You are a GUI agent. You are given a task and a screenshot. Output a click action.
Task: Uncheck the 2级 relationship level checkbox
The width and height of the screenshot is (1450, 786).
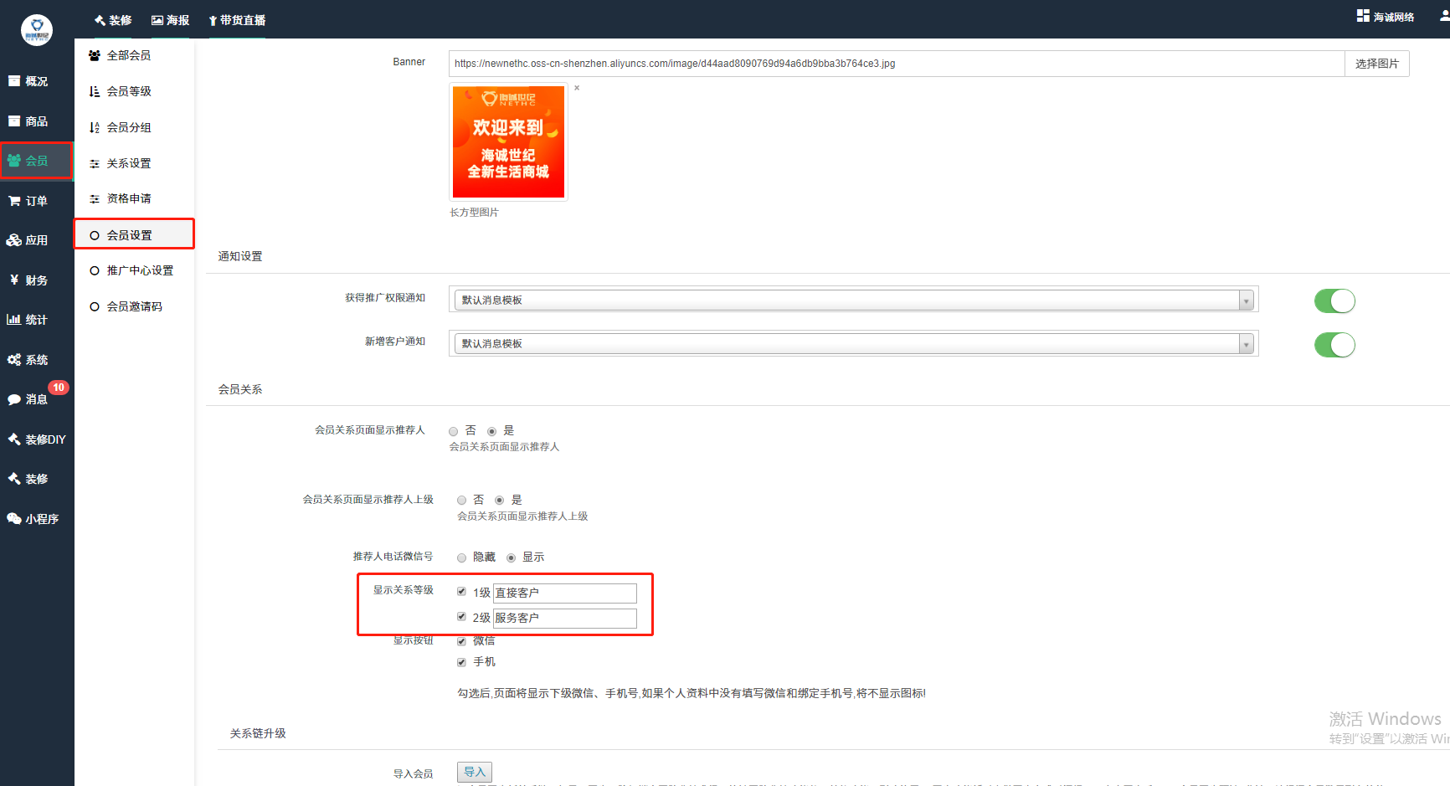click(x=461, y=617)
